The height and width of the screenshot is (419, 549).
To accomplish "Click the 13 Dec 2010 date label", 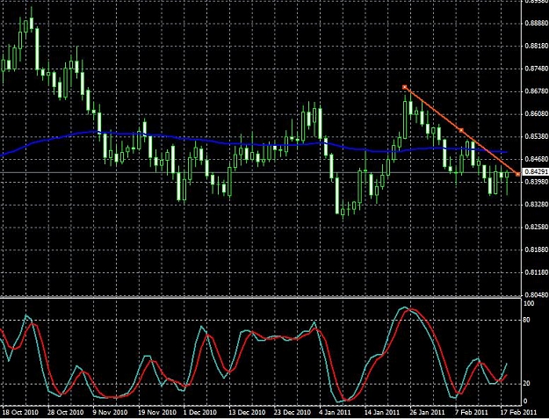I will [x=247, y=412].
